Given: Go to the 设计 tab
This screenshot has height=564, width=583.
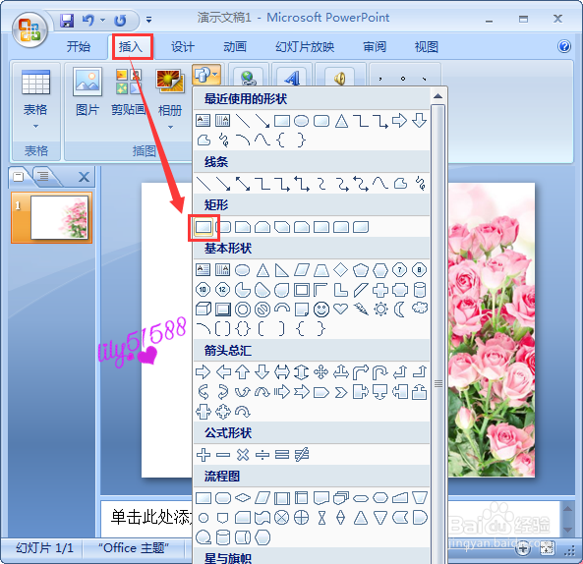Looking at the screenshot, I should click(183, 47).
